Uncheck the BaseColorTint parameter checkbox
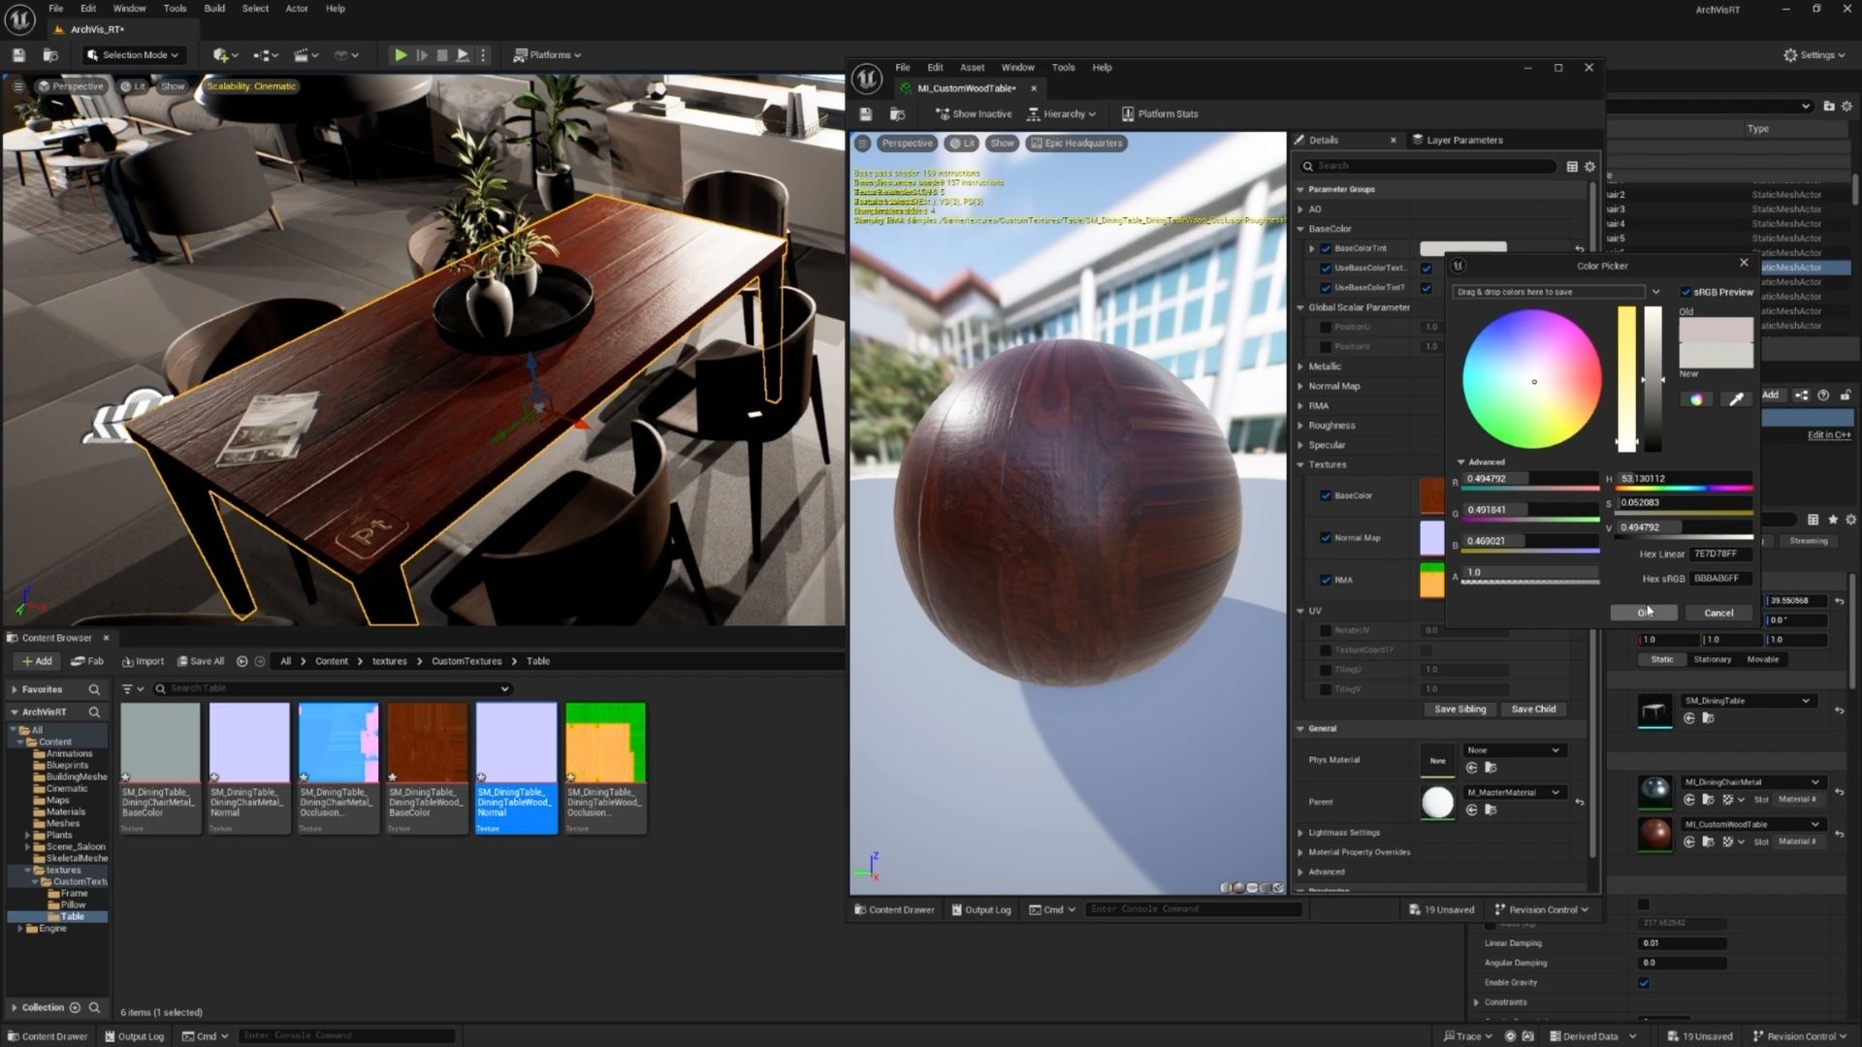The width and height of the screenshot is (1862, 1047). pyautogui.click(x=1326, y=249)
